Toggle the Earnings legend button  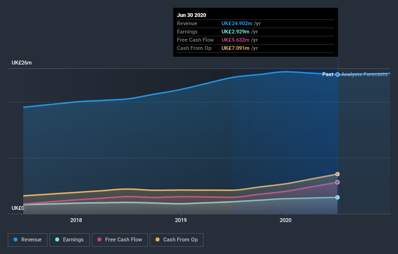pyautogui.click(x=69, y=240)
